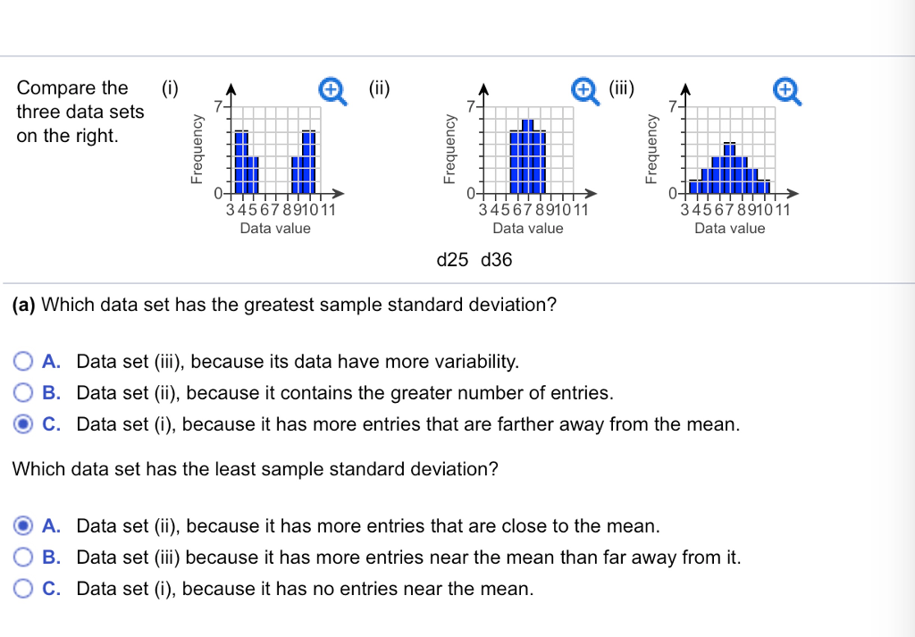The image size is (915, 637).
Task: Click the part (a) greatest standard deviation question
Action: click(x=285, y=305)
